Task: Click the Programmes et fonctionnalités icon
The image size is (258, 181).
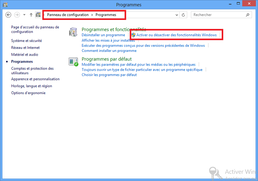Action: [73, 32]
